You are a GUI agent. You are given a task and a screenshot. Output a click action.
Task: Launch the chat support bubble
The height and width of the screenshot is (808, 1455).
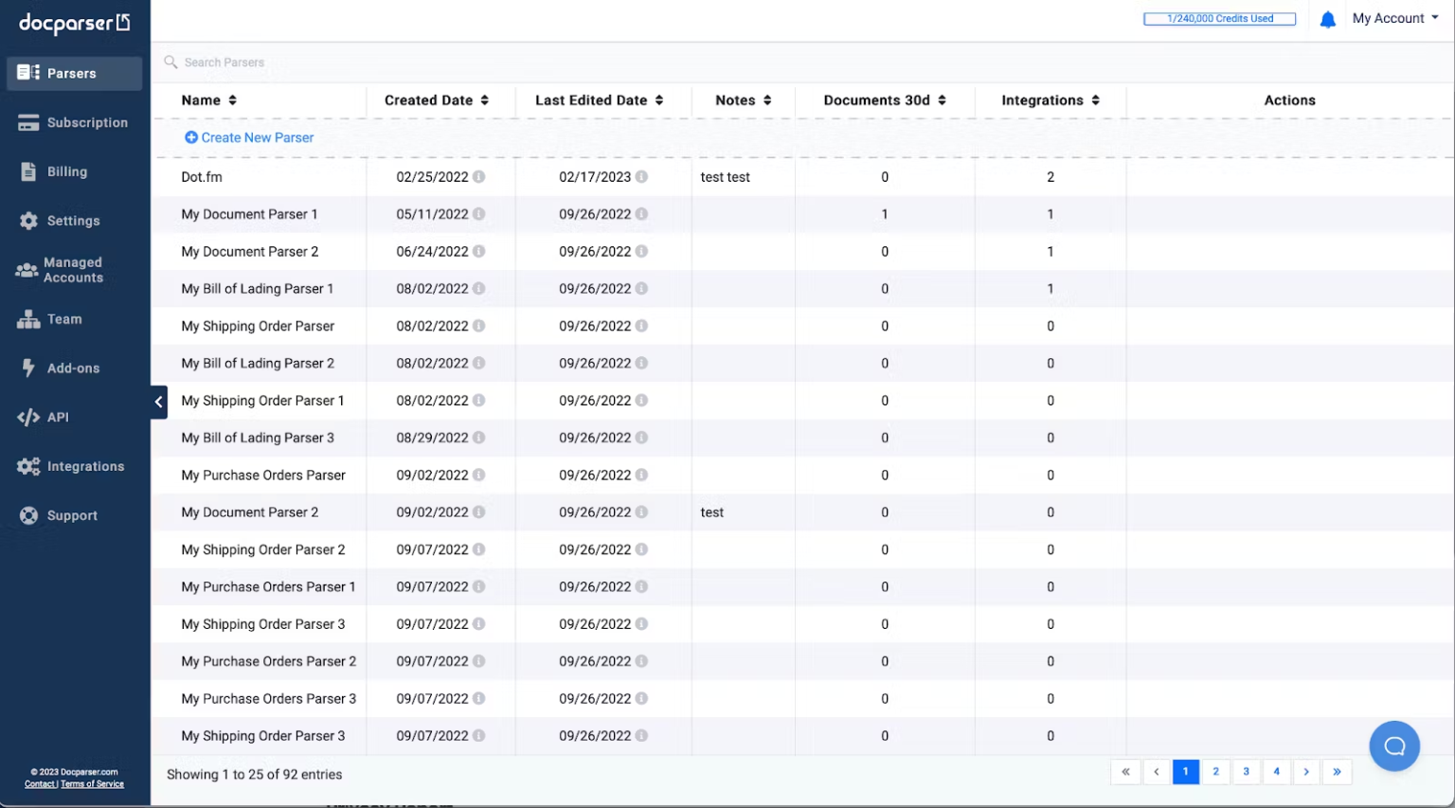pos(1394,746)
